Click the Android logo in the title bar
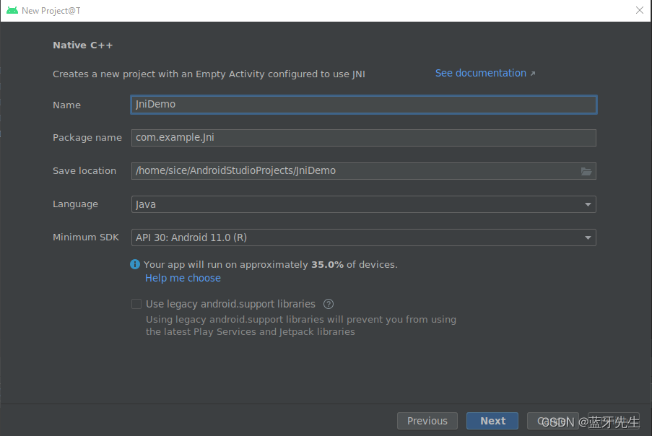The height and width of the screenshot is (436, 652). tap(12, 10)
